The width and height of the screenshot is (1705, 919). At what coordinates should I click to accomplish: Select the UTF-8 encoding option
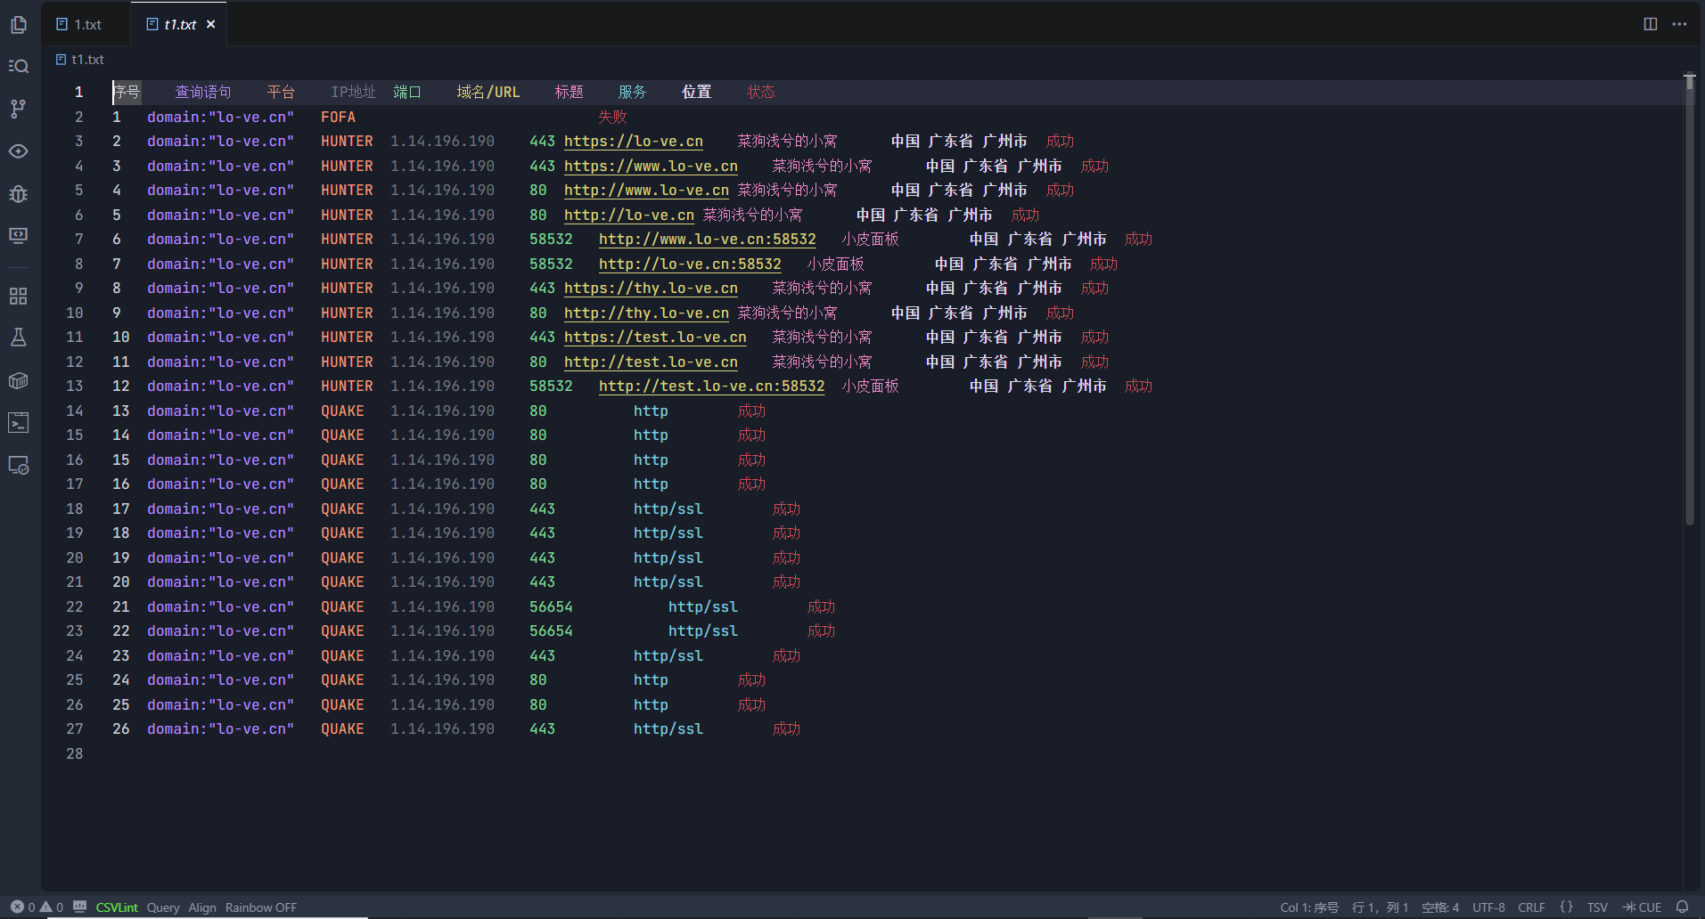pos(1488,907)
